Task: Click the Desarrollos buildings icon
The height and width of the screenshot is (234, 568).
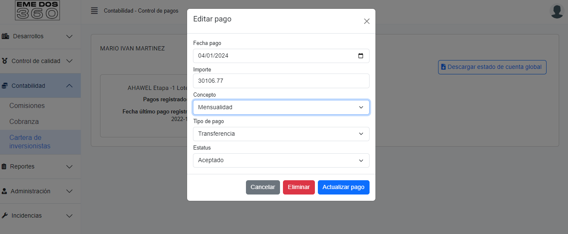Action: tap(5, 37)
